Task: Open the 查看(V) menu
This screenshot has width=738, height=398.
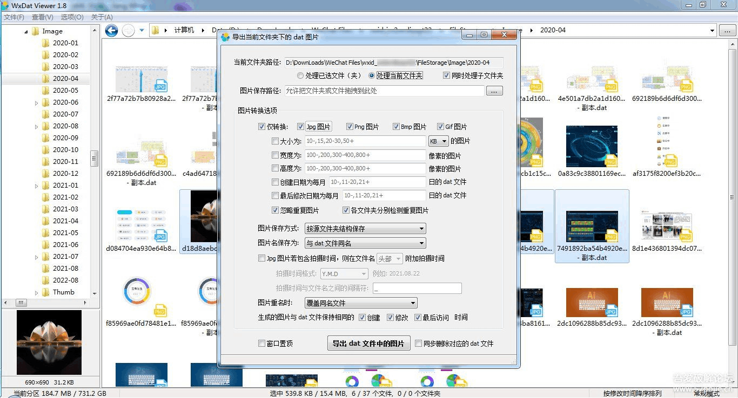Action: [43, 17]
